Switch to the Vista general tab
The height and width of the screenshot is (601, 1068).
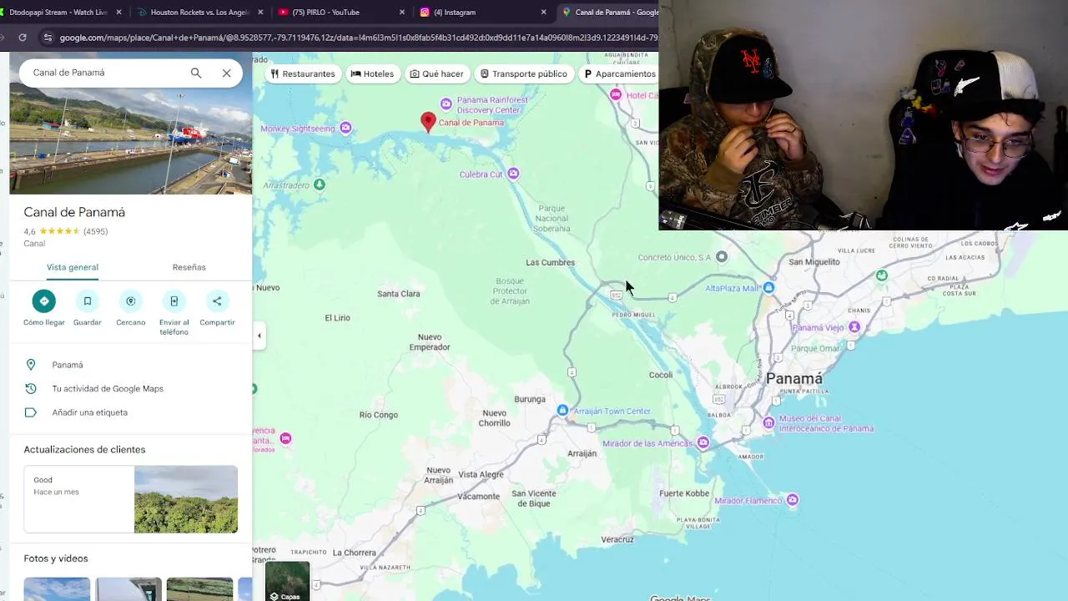click(73, 267)
